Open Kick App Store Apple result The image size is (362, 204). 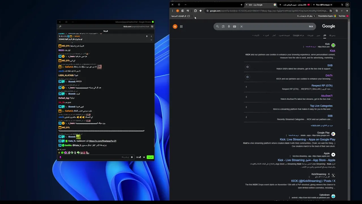click(306, 160)
